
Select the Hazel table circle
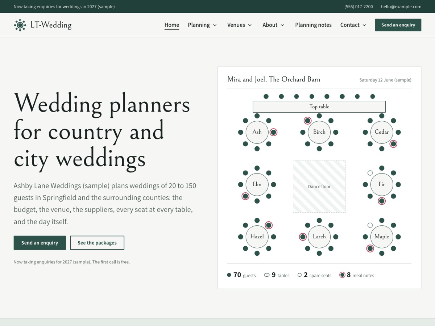coord(257,237)
